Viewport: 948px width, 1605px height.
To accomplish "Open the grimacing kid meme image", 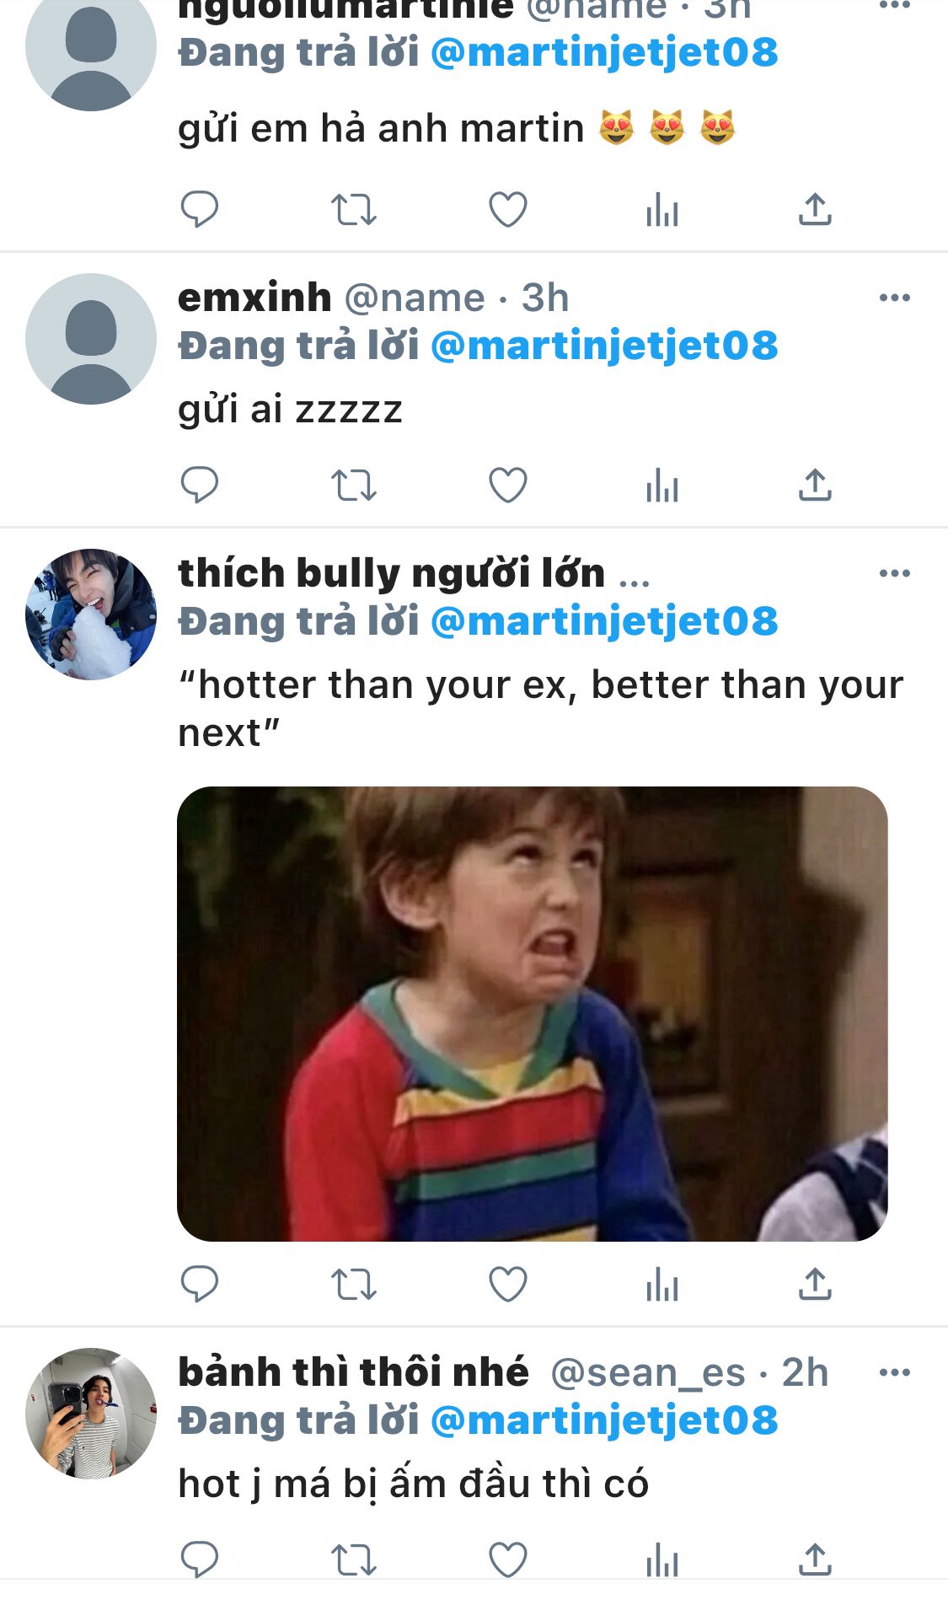I will click(532, 1013).
